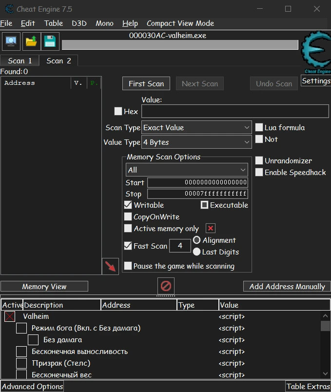This screenshot has height=392, width=331.
Task: Activate the Режим бога script checkbox
Action: click(x=21, y=328)
